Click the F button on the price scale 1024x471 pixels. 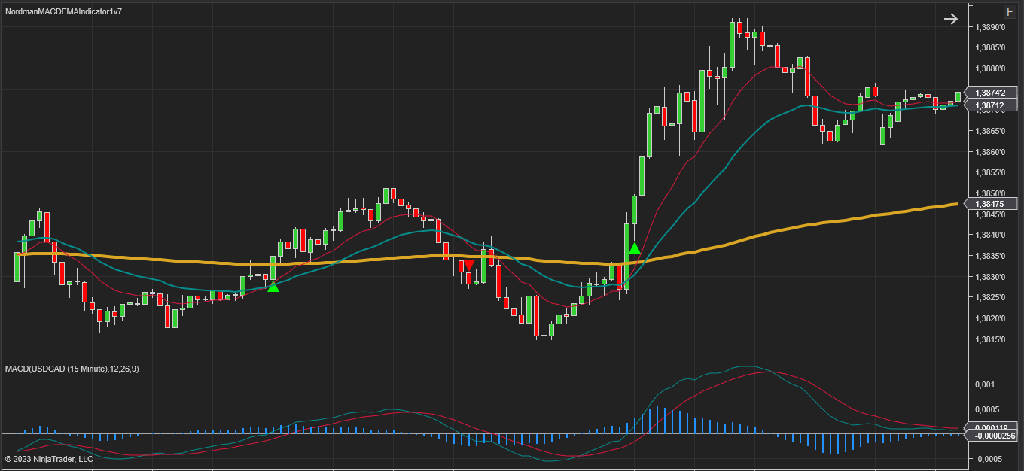point(1010,12)
